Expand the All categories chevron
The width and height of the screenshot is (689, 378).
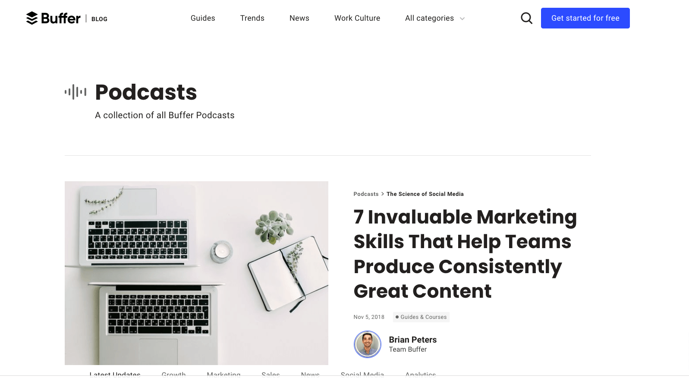[x=462, y=19]
